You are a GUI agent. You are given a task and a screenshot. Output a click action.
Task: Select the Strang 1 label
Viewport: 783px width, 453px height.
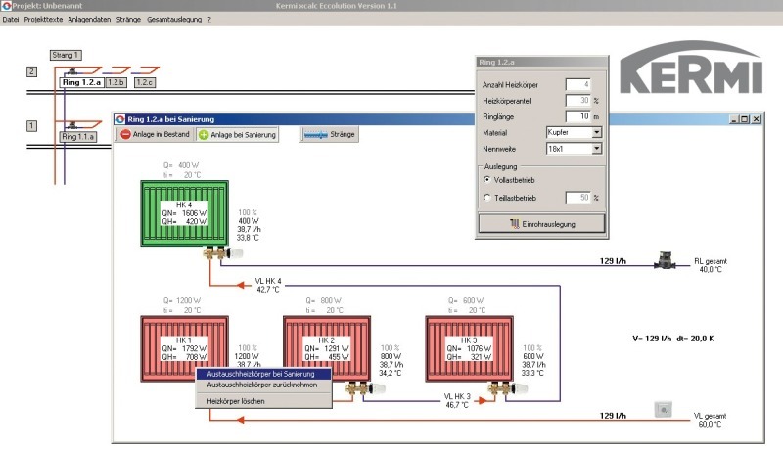66,55
